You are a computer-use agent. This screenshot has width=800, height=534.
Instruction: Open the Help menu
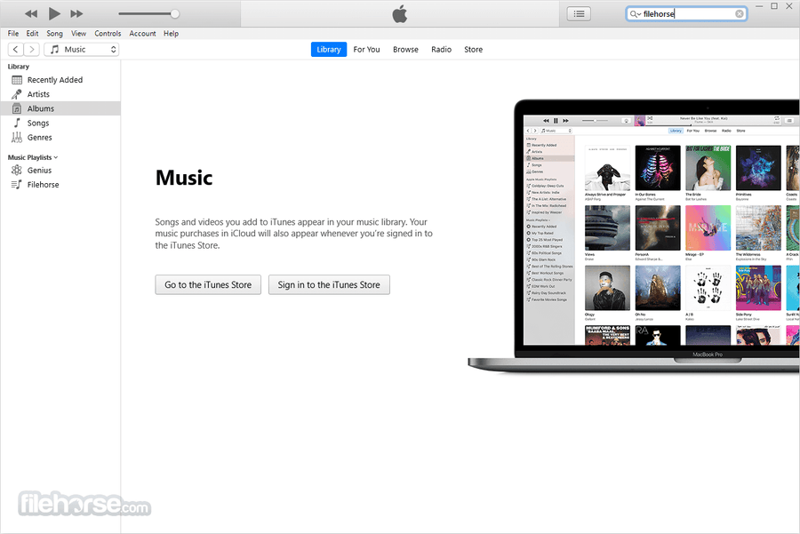click(171, 33)
